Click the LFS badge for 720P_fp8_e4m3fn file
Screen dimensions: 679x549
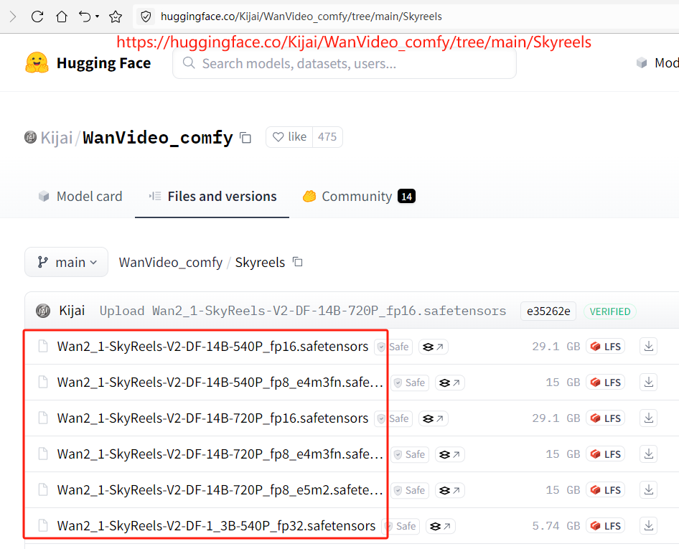(605, 454)
